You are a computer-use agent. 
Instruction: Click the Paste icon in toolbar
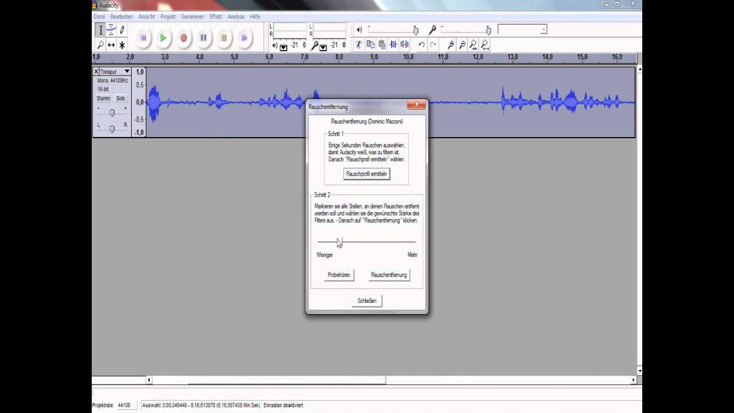382,44
